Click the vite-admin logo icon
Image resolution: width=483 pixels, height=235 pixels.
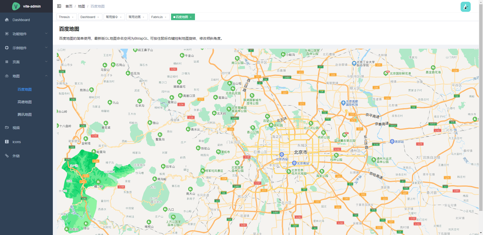click(16, 6)
